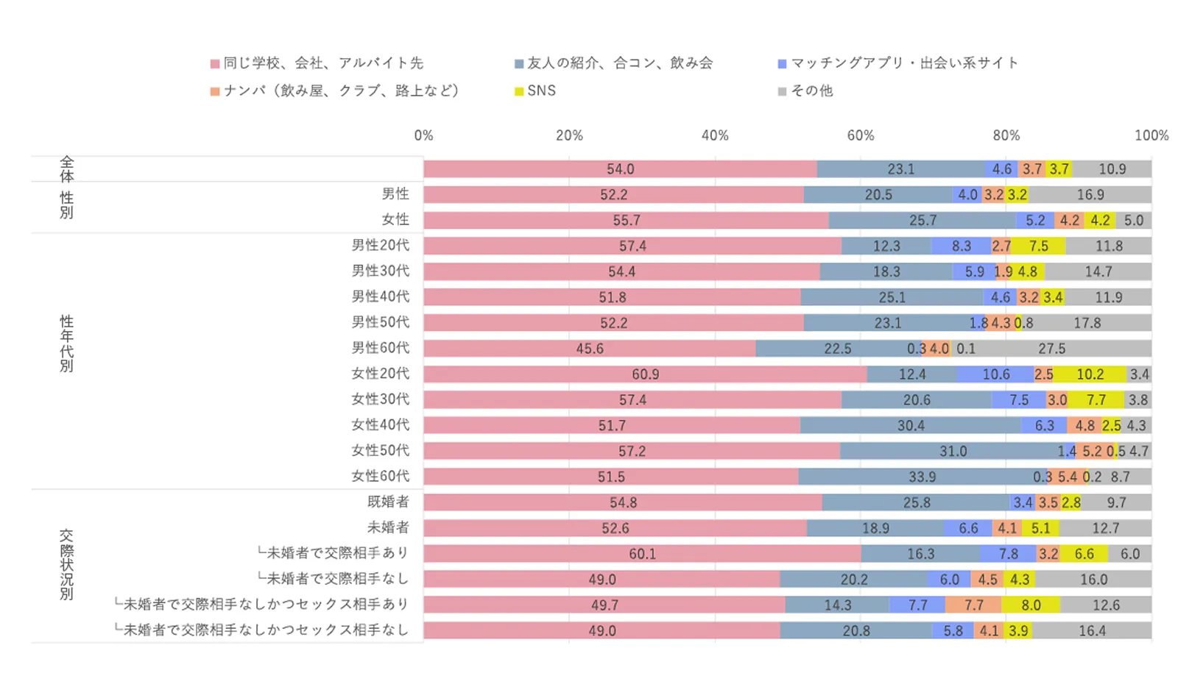Screen dimensions: 1178x690
Task: Click the 10.2 yellow SNS segment for 女性20代
Action: pos(1090,374)
